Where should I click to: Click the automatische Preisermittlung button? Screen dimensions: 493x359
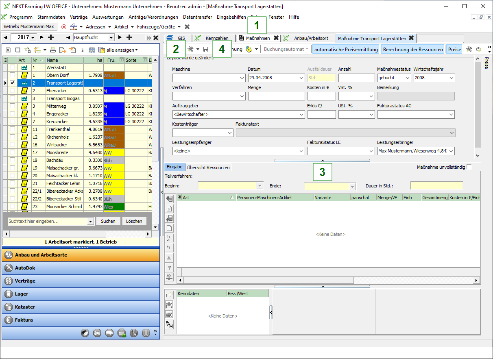[346, 49]
